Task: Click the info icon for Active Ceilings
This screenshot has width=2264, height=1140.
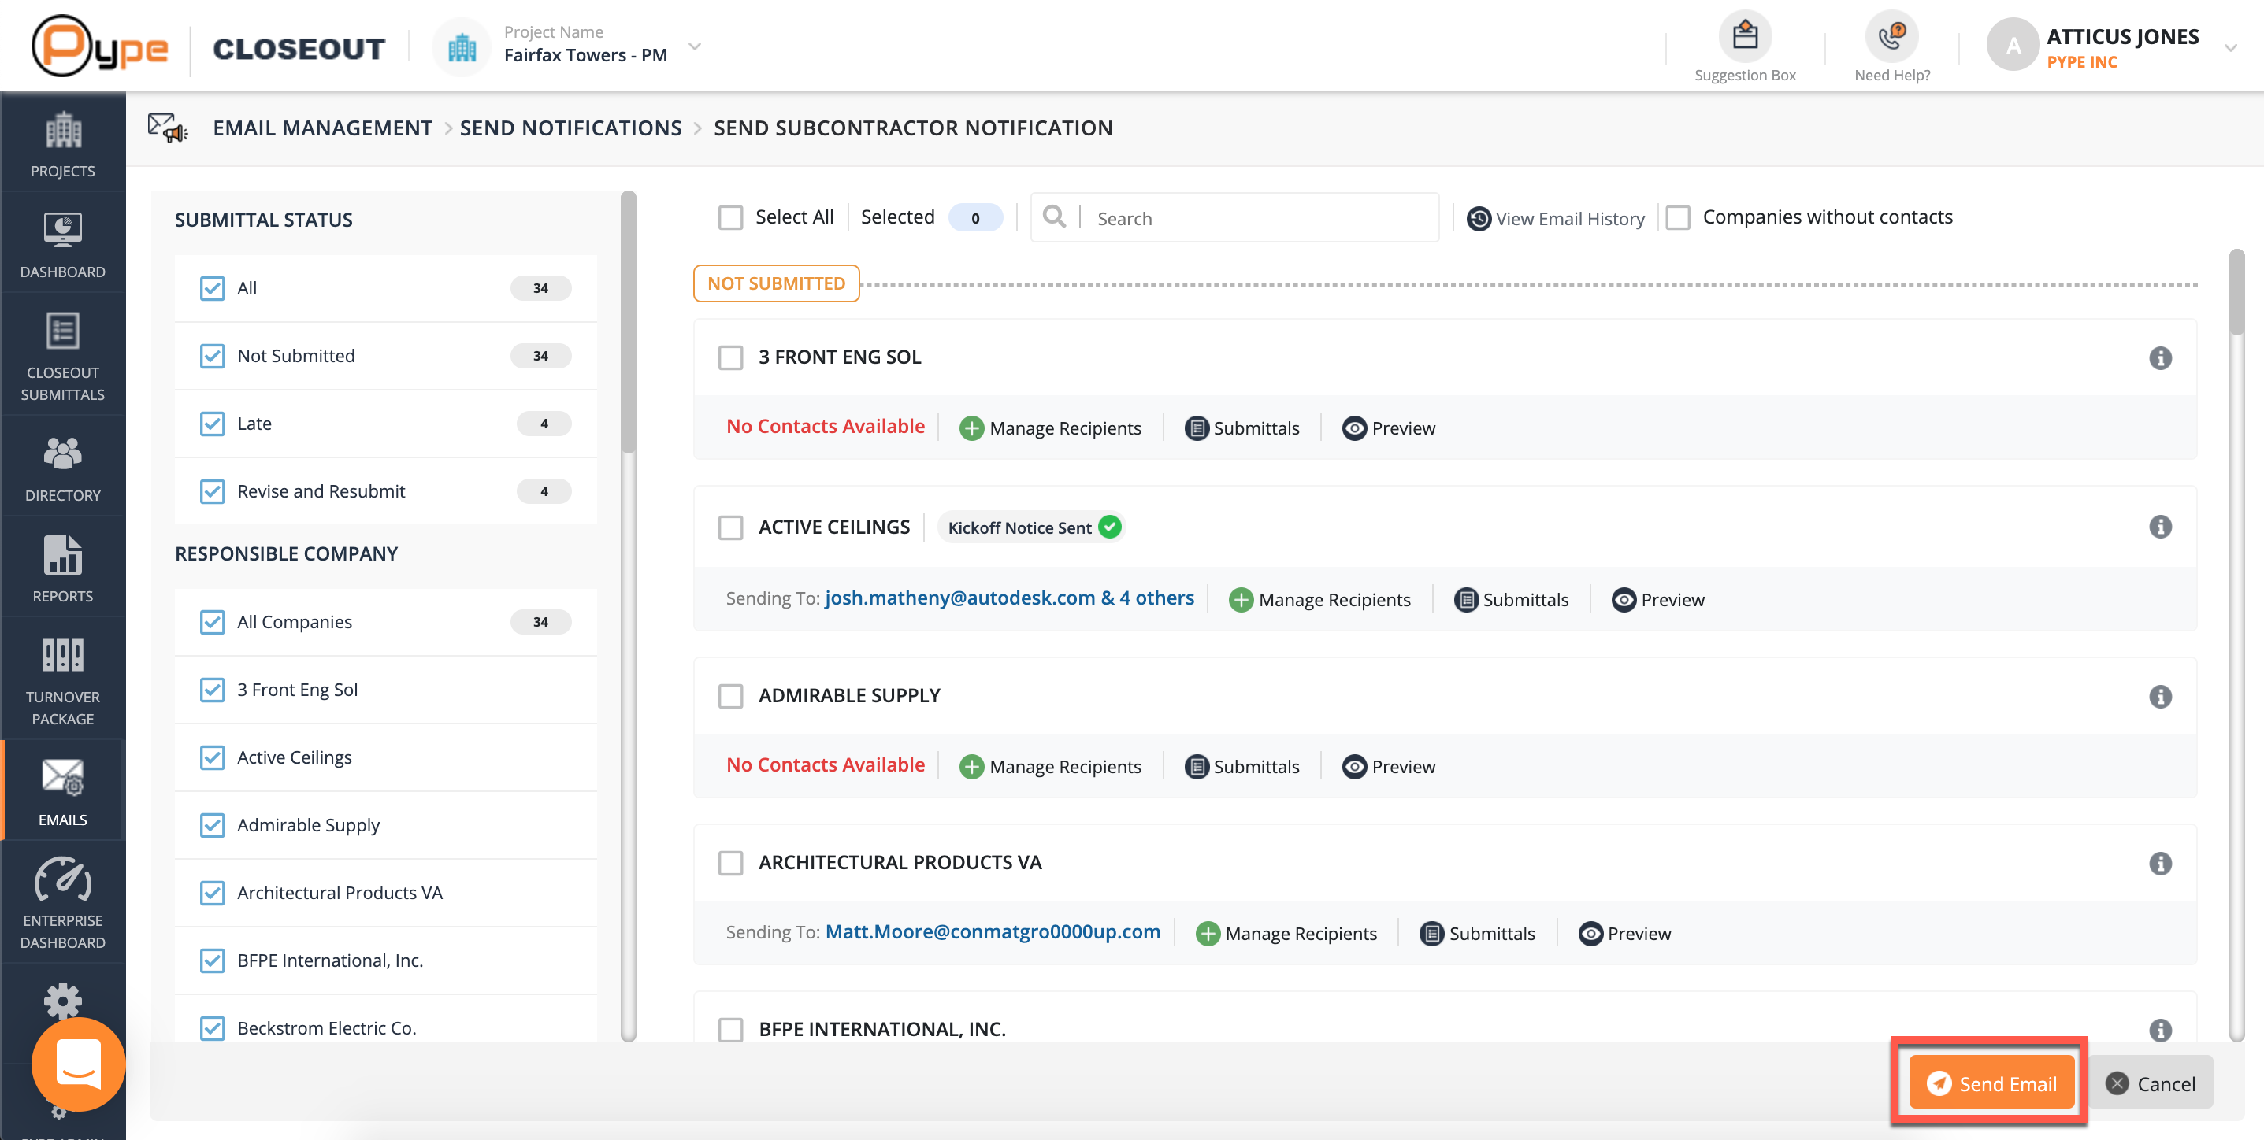Action: [x=2159, y=527]
